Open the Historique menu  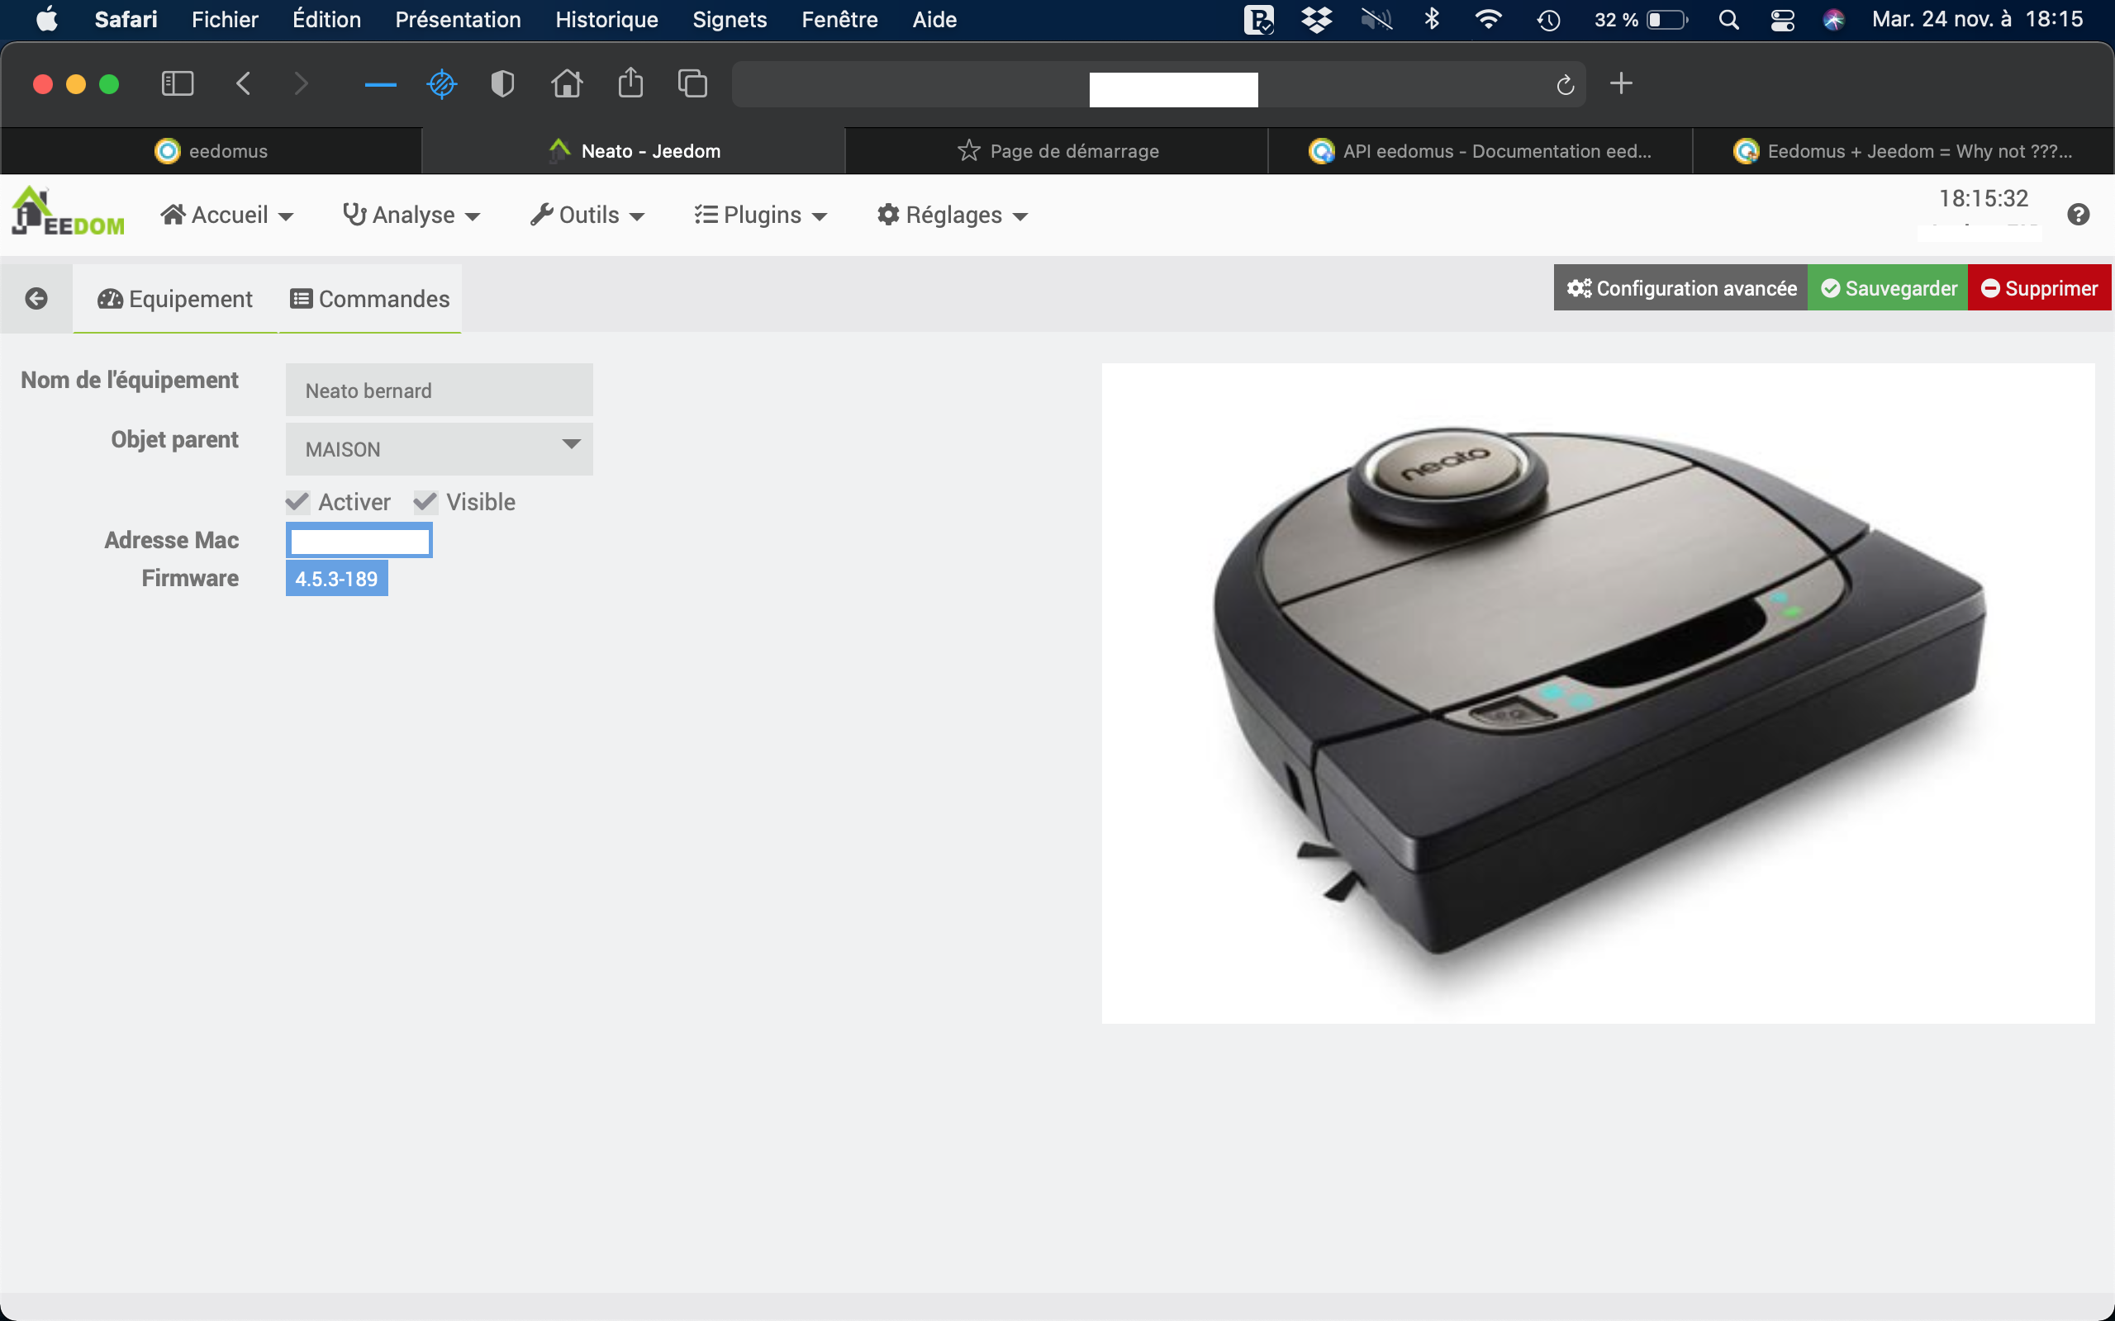606,19
